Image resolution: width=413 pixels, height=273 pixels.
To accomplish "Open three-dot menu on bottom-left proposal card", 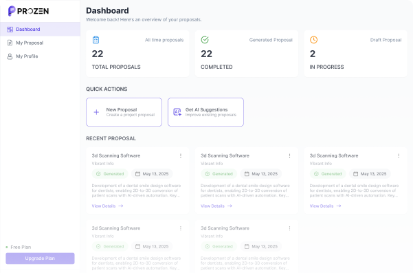I will click(181, 228).
